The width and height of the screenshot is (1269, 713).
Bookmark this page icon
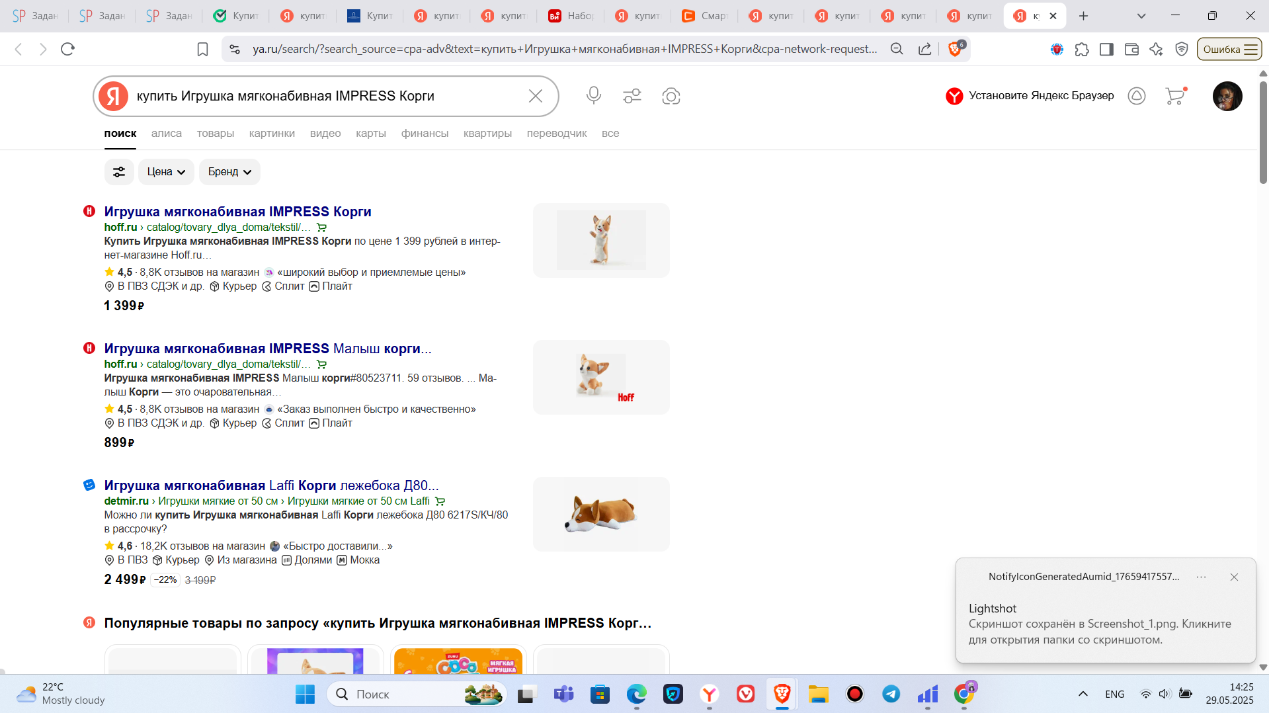(x=203, y=49)
